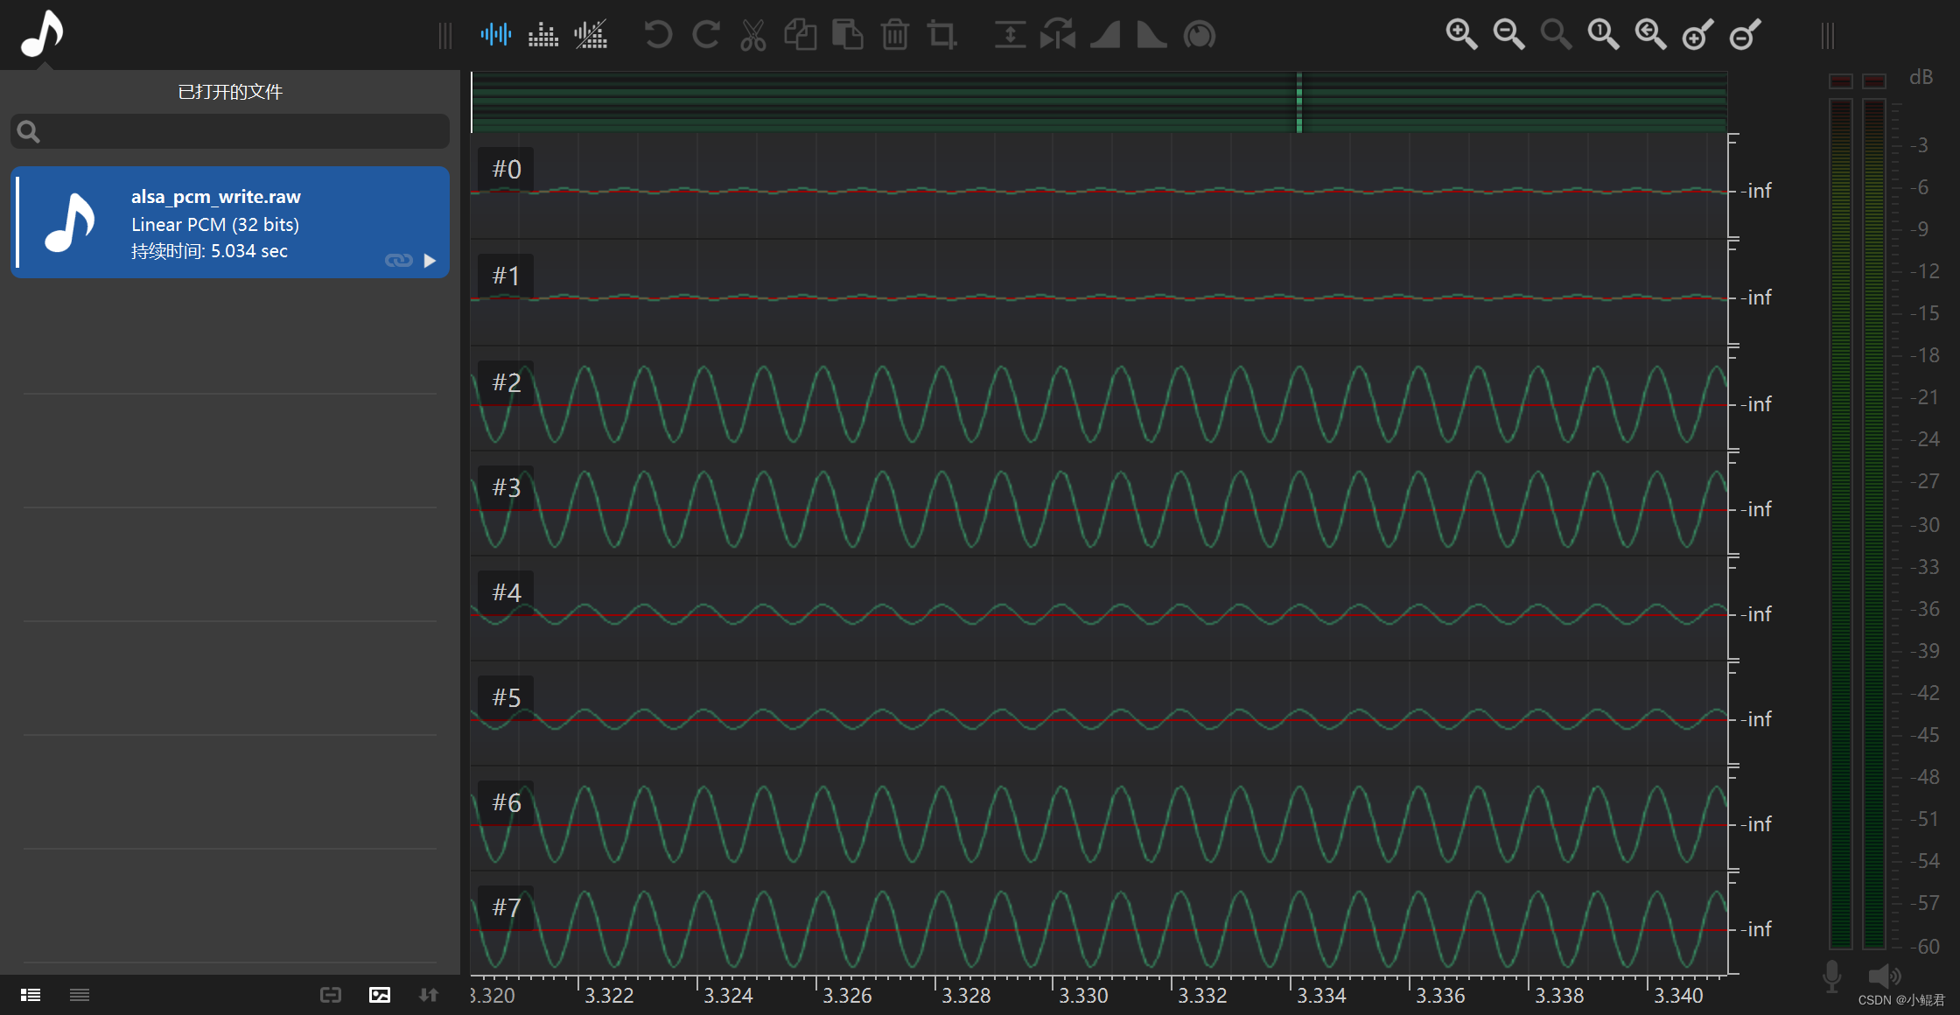Select channel #5 label

(x=507, y=698)
